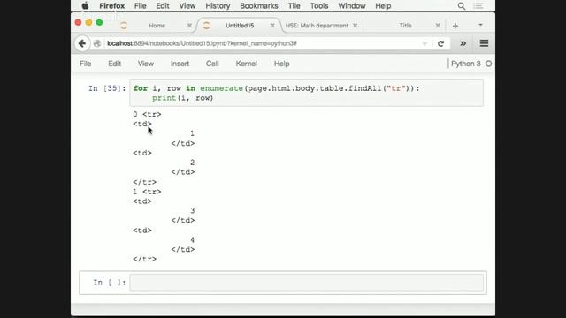Click the Spotlight search icon
566x318 pixels.
(x=462, y=6)
